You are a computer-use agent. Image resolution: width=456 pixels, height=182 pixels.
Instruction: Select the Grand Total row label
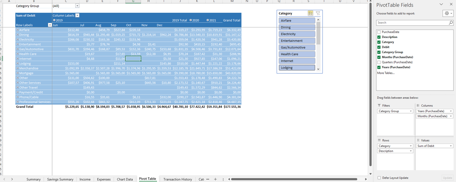coord(25,107)
